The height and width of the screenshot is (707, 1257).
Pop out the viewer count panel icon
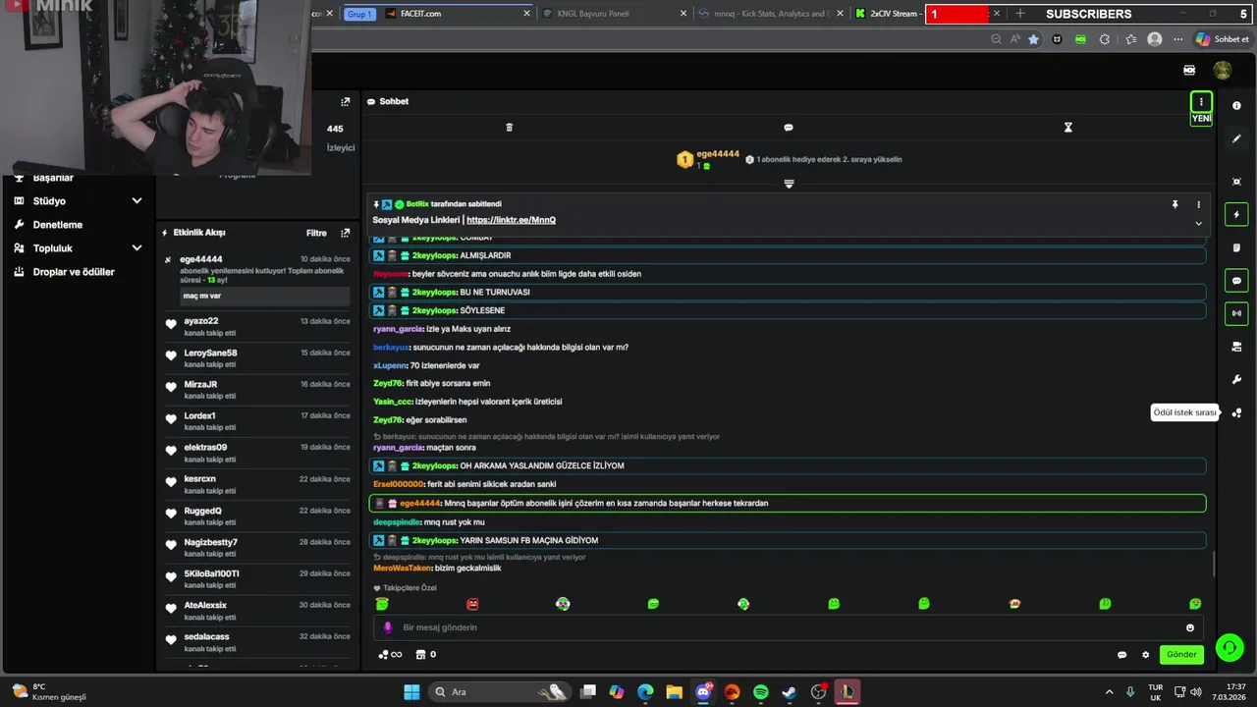[345, 102]
